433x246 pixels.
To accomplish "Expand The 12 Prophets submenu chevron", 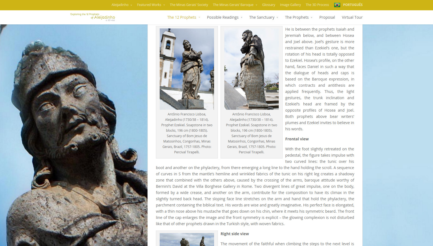I will (x=199, y=17).
